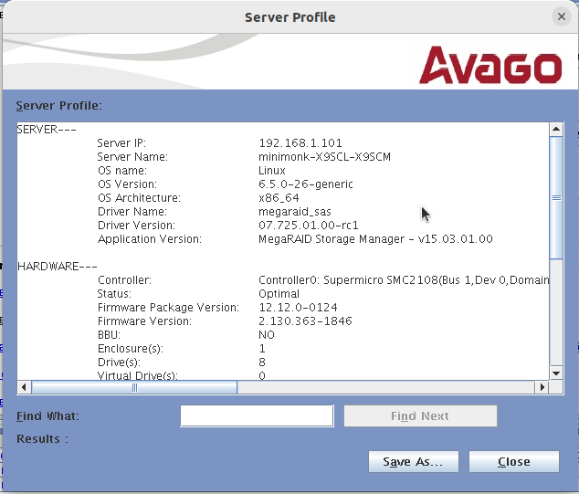Screen dimensions: 579x494
Task: Click the Find What: label
Action: [48, 416]
